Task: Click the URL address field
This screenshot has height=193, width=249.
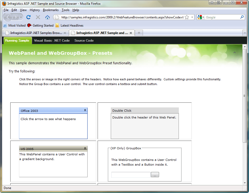Action: tap(122, 17)
